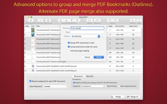Screen dimensions: 167x104
Task: Open the Where Desktop location dropdown
Action: coord(85,36)
